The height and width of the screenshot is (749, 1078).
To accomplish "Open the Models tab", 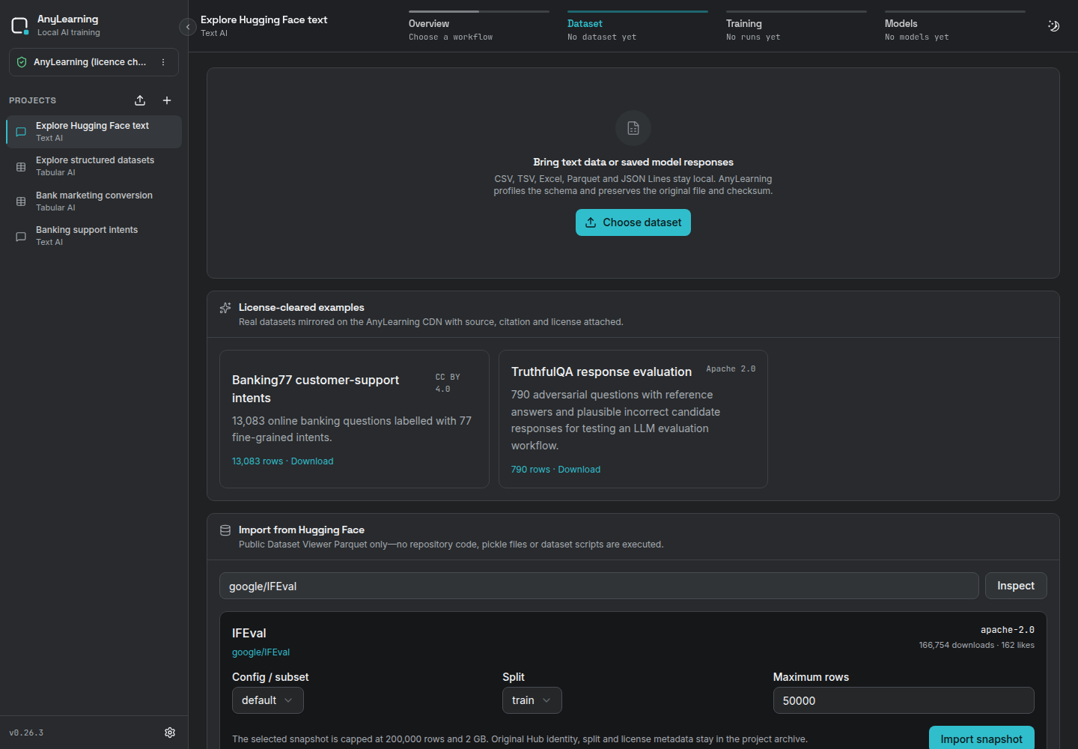I will coord(954,27).
